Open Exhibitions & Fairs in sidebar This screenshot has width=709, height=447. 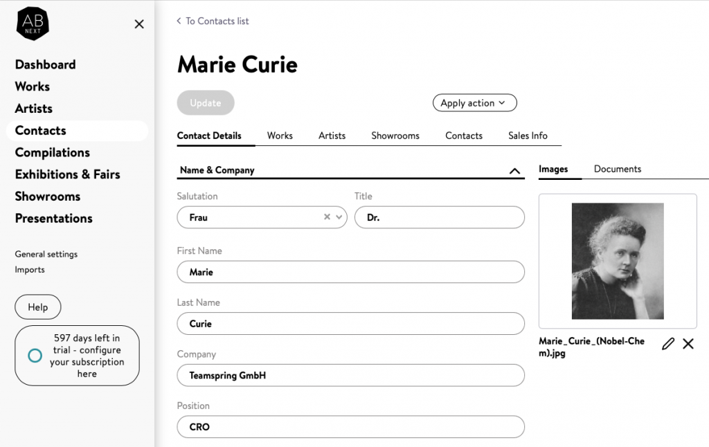[67, 174]
